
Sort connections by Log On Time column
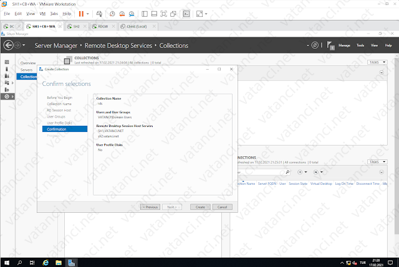(344, 184)
